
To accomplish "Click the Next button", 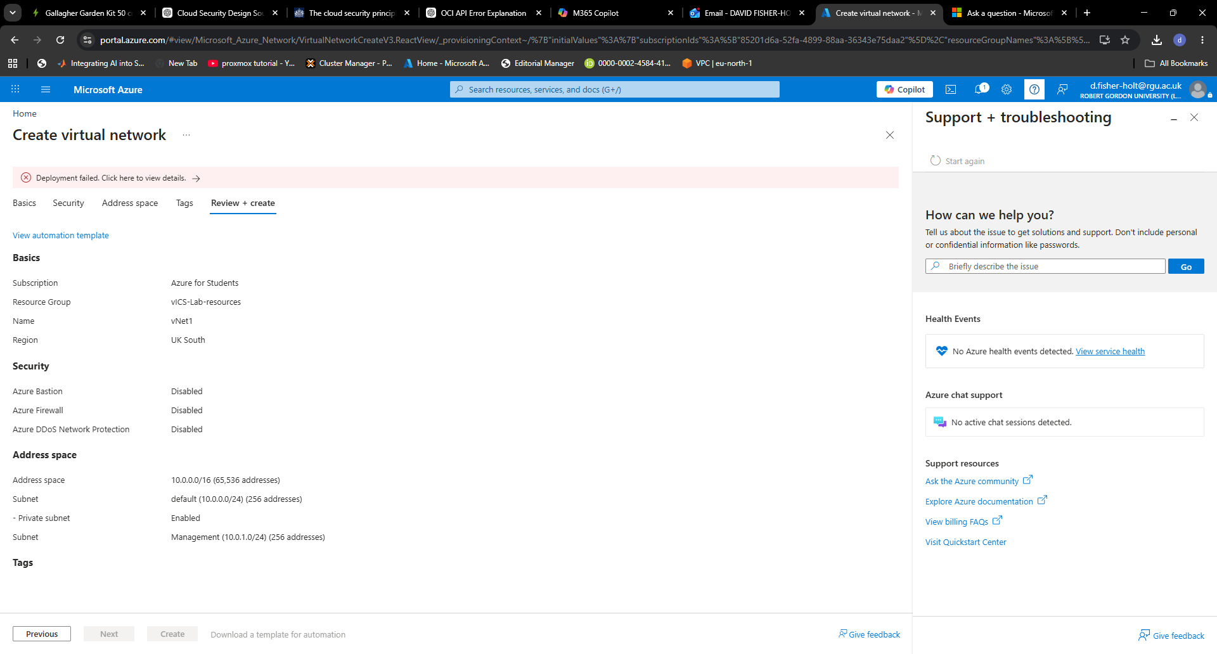I will (109, 634).
